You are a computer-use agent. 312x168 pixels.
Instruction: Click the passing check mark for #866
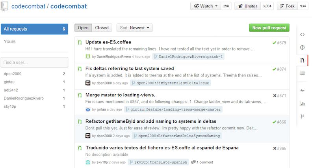pos(274,122)
